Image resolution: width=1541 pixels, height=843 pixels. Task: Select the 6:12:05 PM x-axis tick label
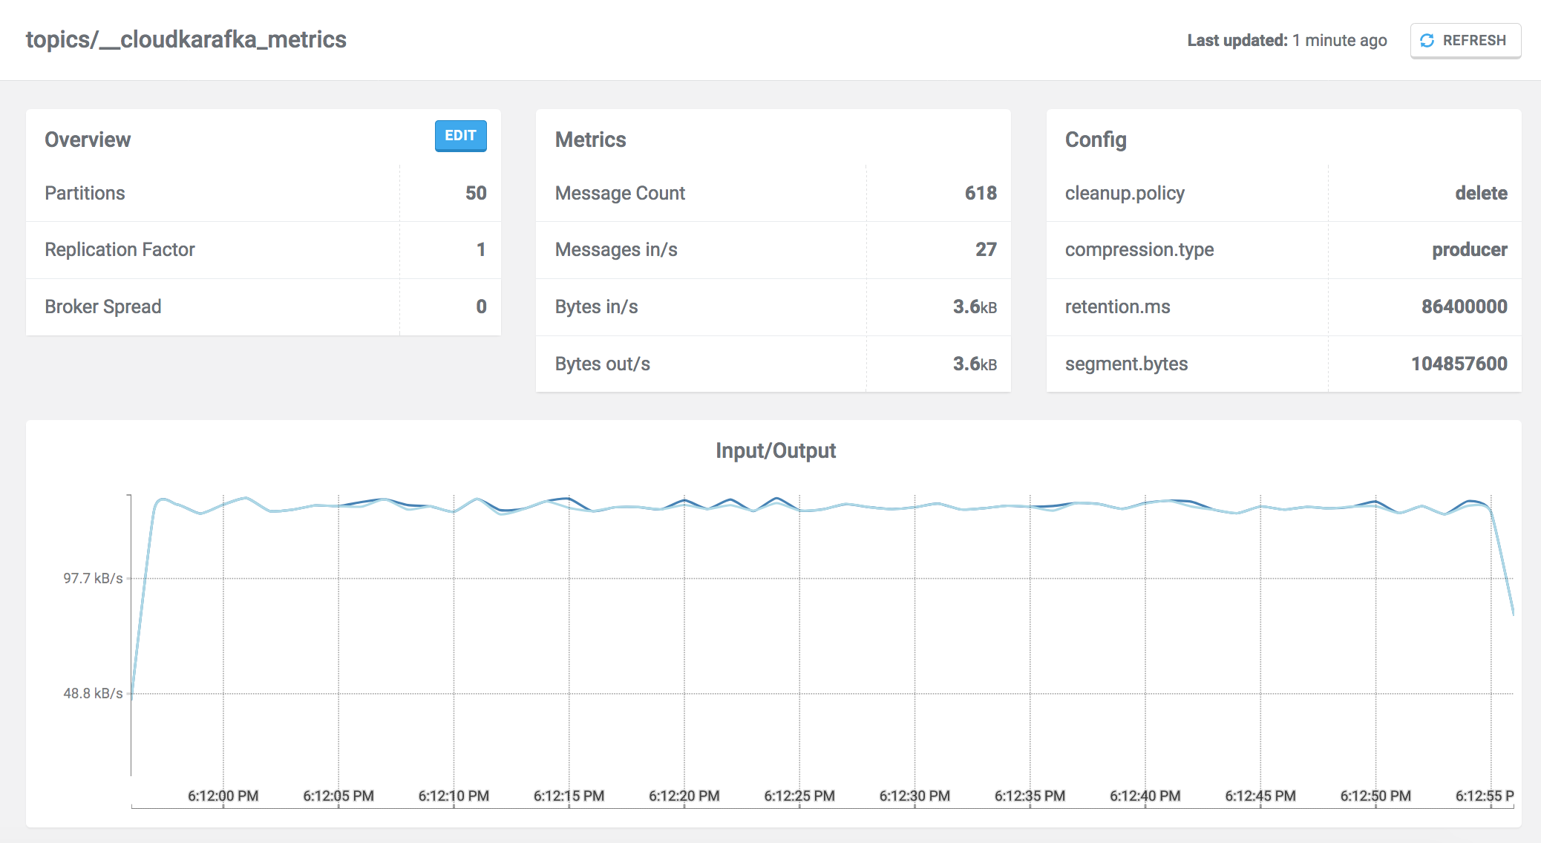(x=338, y=796)
